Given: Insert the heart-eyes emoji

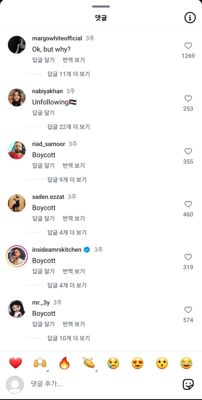Looking at the screenshot, I should [138, 363].
